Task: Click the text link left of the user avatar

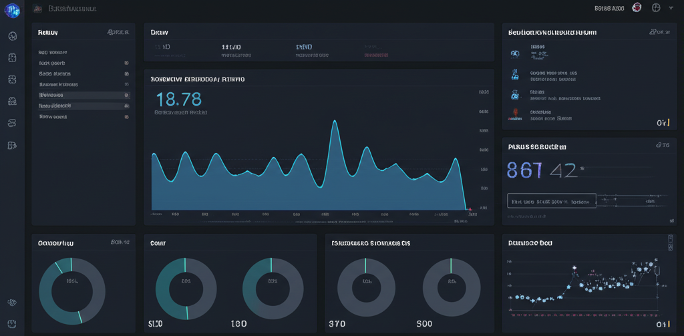Action: coord(609,8)
